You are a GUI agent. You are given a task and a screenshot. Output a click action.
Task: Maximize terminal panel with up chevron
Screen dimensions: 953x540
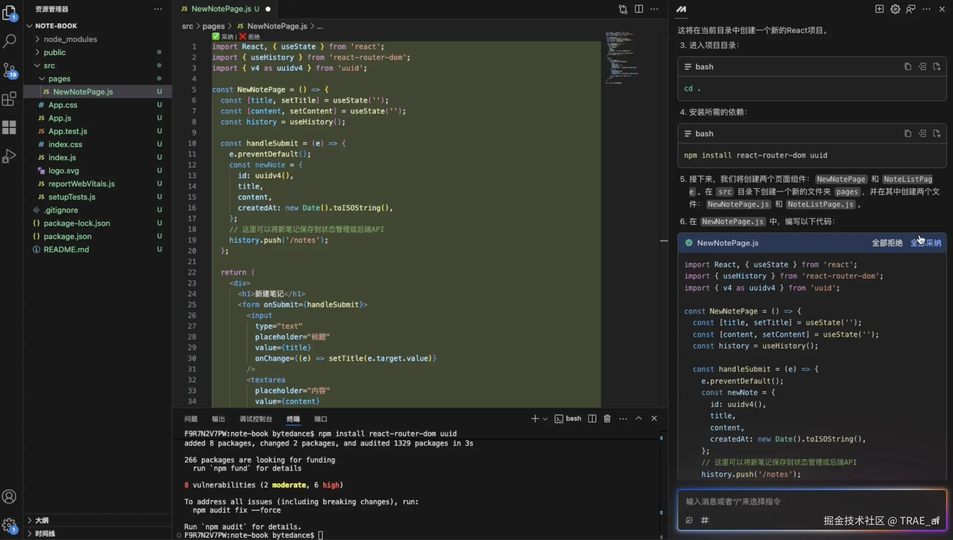(638, 418)
